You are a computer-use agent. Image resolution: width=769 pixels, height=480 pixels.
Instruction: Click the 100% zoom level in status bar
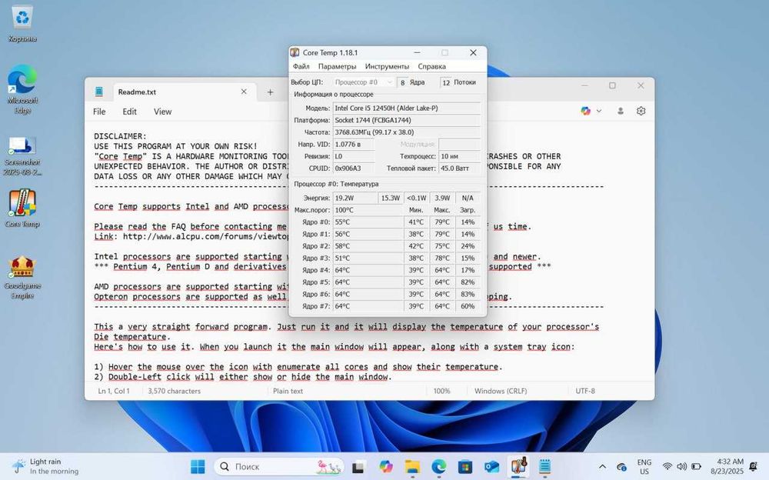[x=441, y=392]
